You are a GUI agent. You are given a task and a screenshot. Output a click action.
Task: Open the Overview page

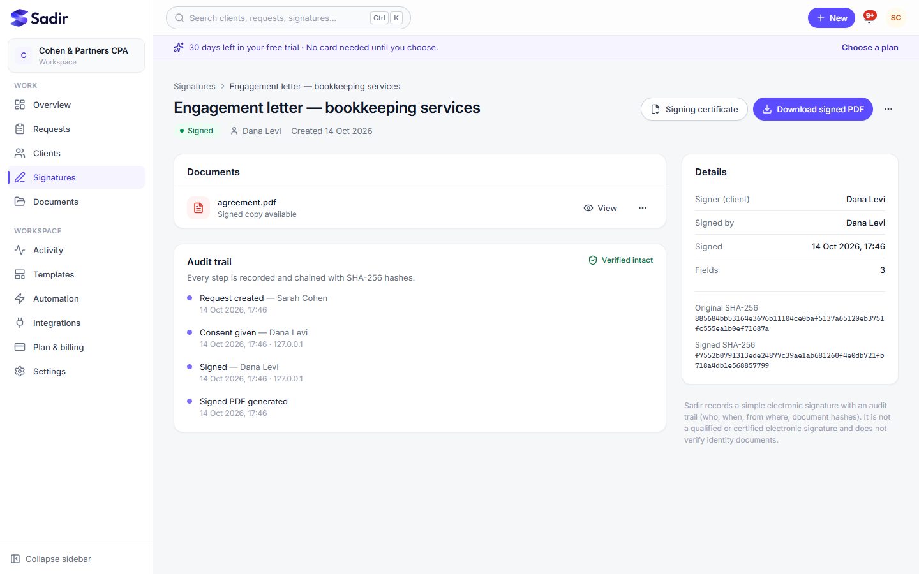(76, 105)
